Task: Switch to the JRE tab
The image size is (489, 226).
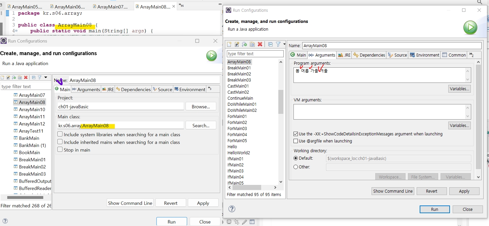Action: coord(344,55)
